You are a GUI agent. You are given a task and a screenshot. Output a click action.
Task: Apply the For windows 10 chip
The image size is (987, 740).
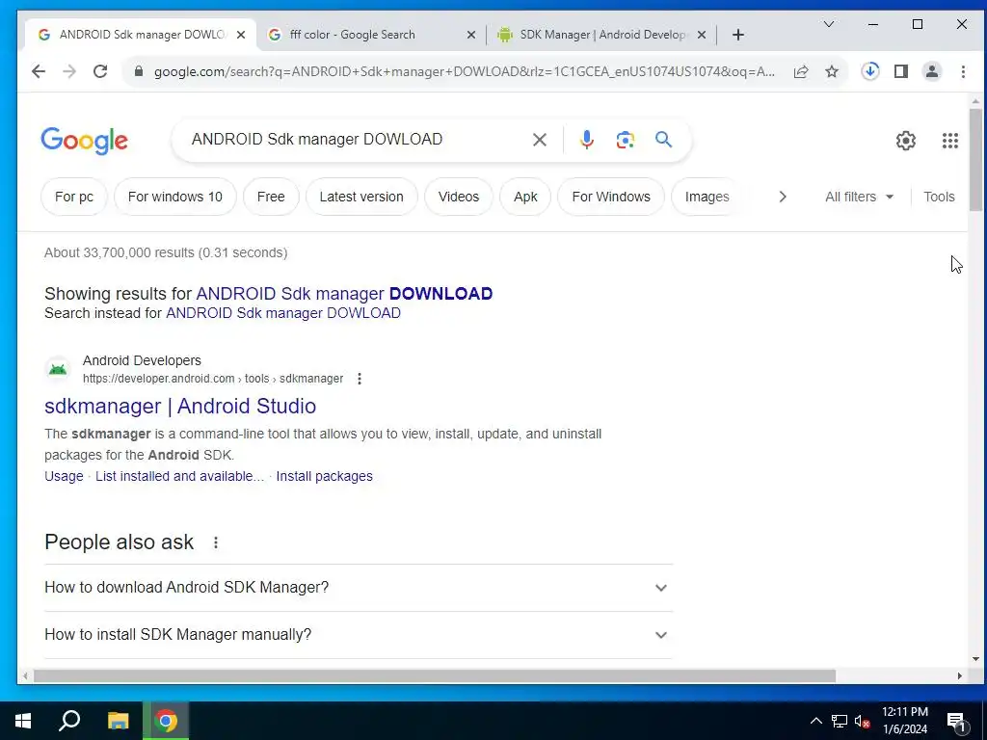click(175, 197)
